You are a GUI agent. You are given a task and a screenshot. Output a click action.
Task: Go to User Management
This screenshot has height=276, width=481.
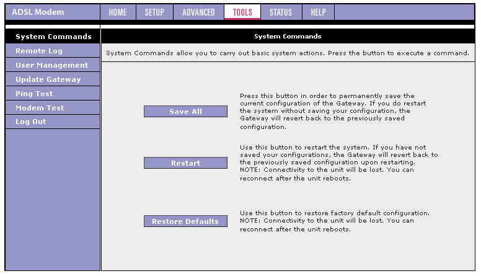[x=53, y=65]
